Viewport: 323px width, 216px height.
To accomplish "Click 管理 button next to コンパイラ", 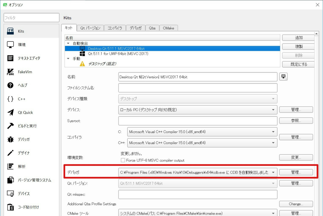I will click(x=296, y=137).
